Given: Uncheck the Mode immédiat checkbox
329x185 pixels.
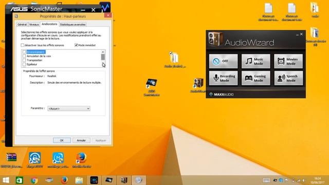Looking at the screenshot, I should [x=76, y=45].
